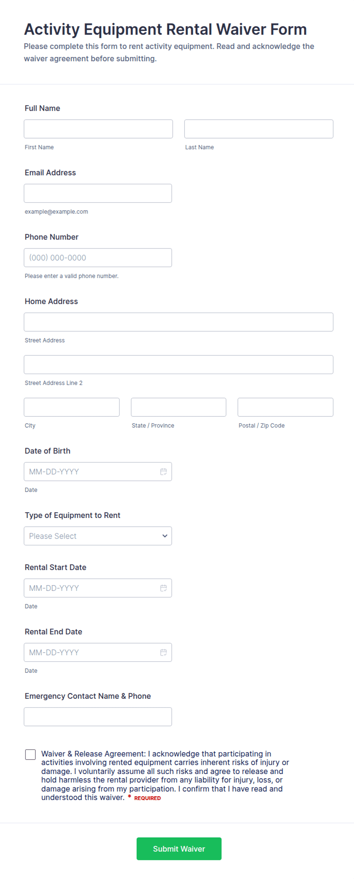Select the Street Address field

click(179, 322)
